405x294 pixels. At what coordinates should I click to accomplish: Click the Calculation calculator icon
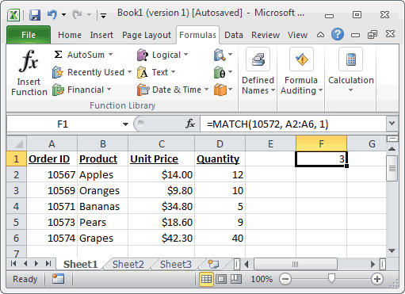[x=350, y=59]
